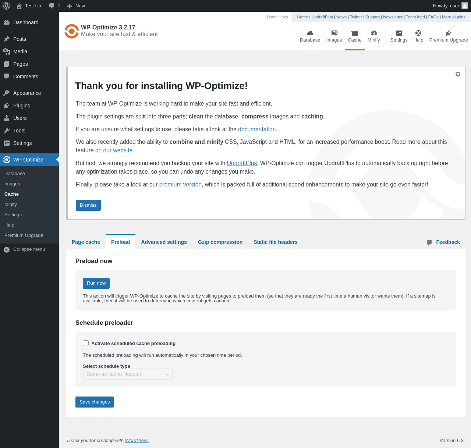The width and height of the screenshot is (471, 448).
Task: Click the Run now button
Action: [x=96, y=283]
